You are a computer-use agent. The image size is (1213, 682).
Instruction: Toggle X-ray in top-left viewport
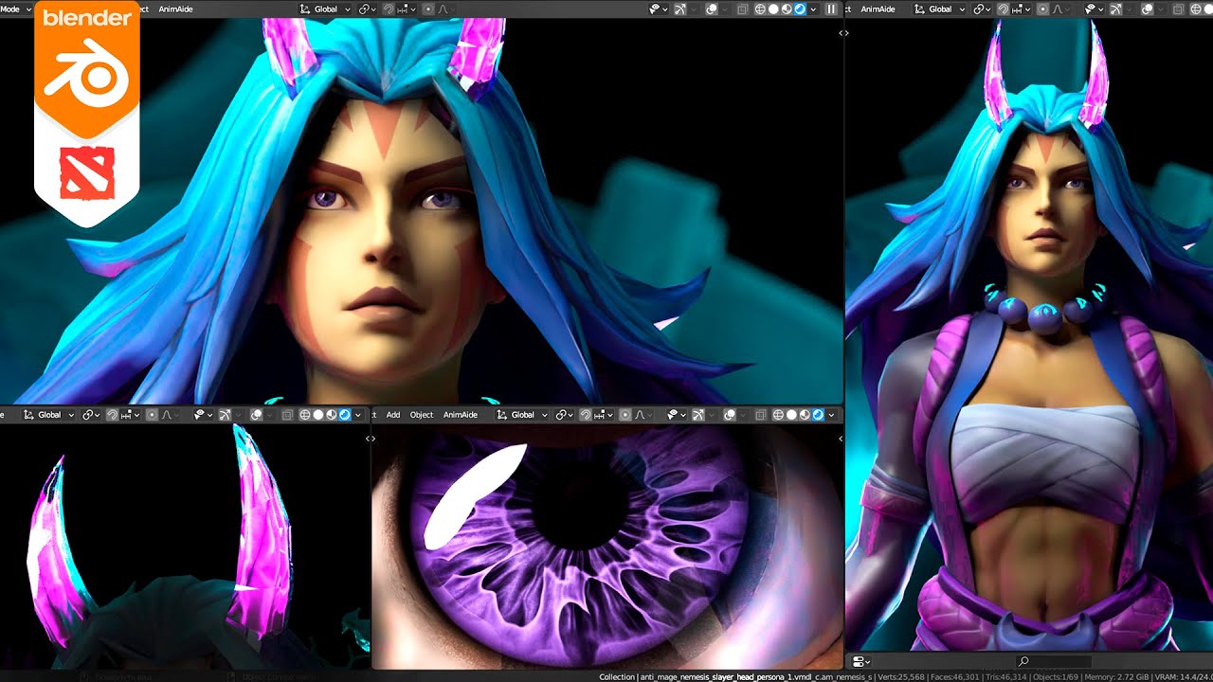coord(742,9)
